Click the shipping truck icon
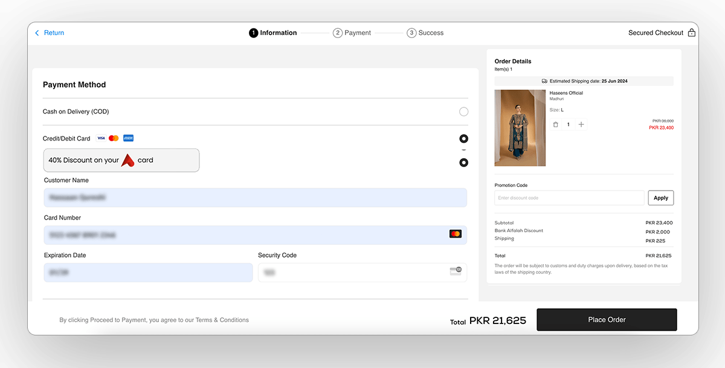Image resolution: width=725 pixels, height=368 pixels. point(544,81)
